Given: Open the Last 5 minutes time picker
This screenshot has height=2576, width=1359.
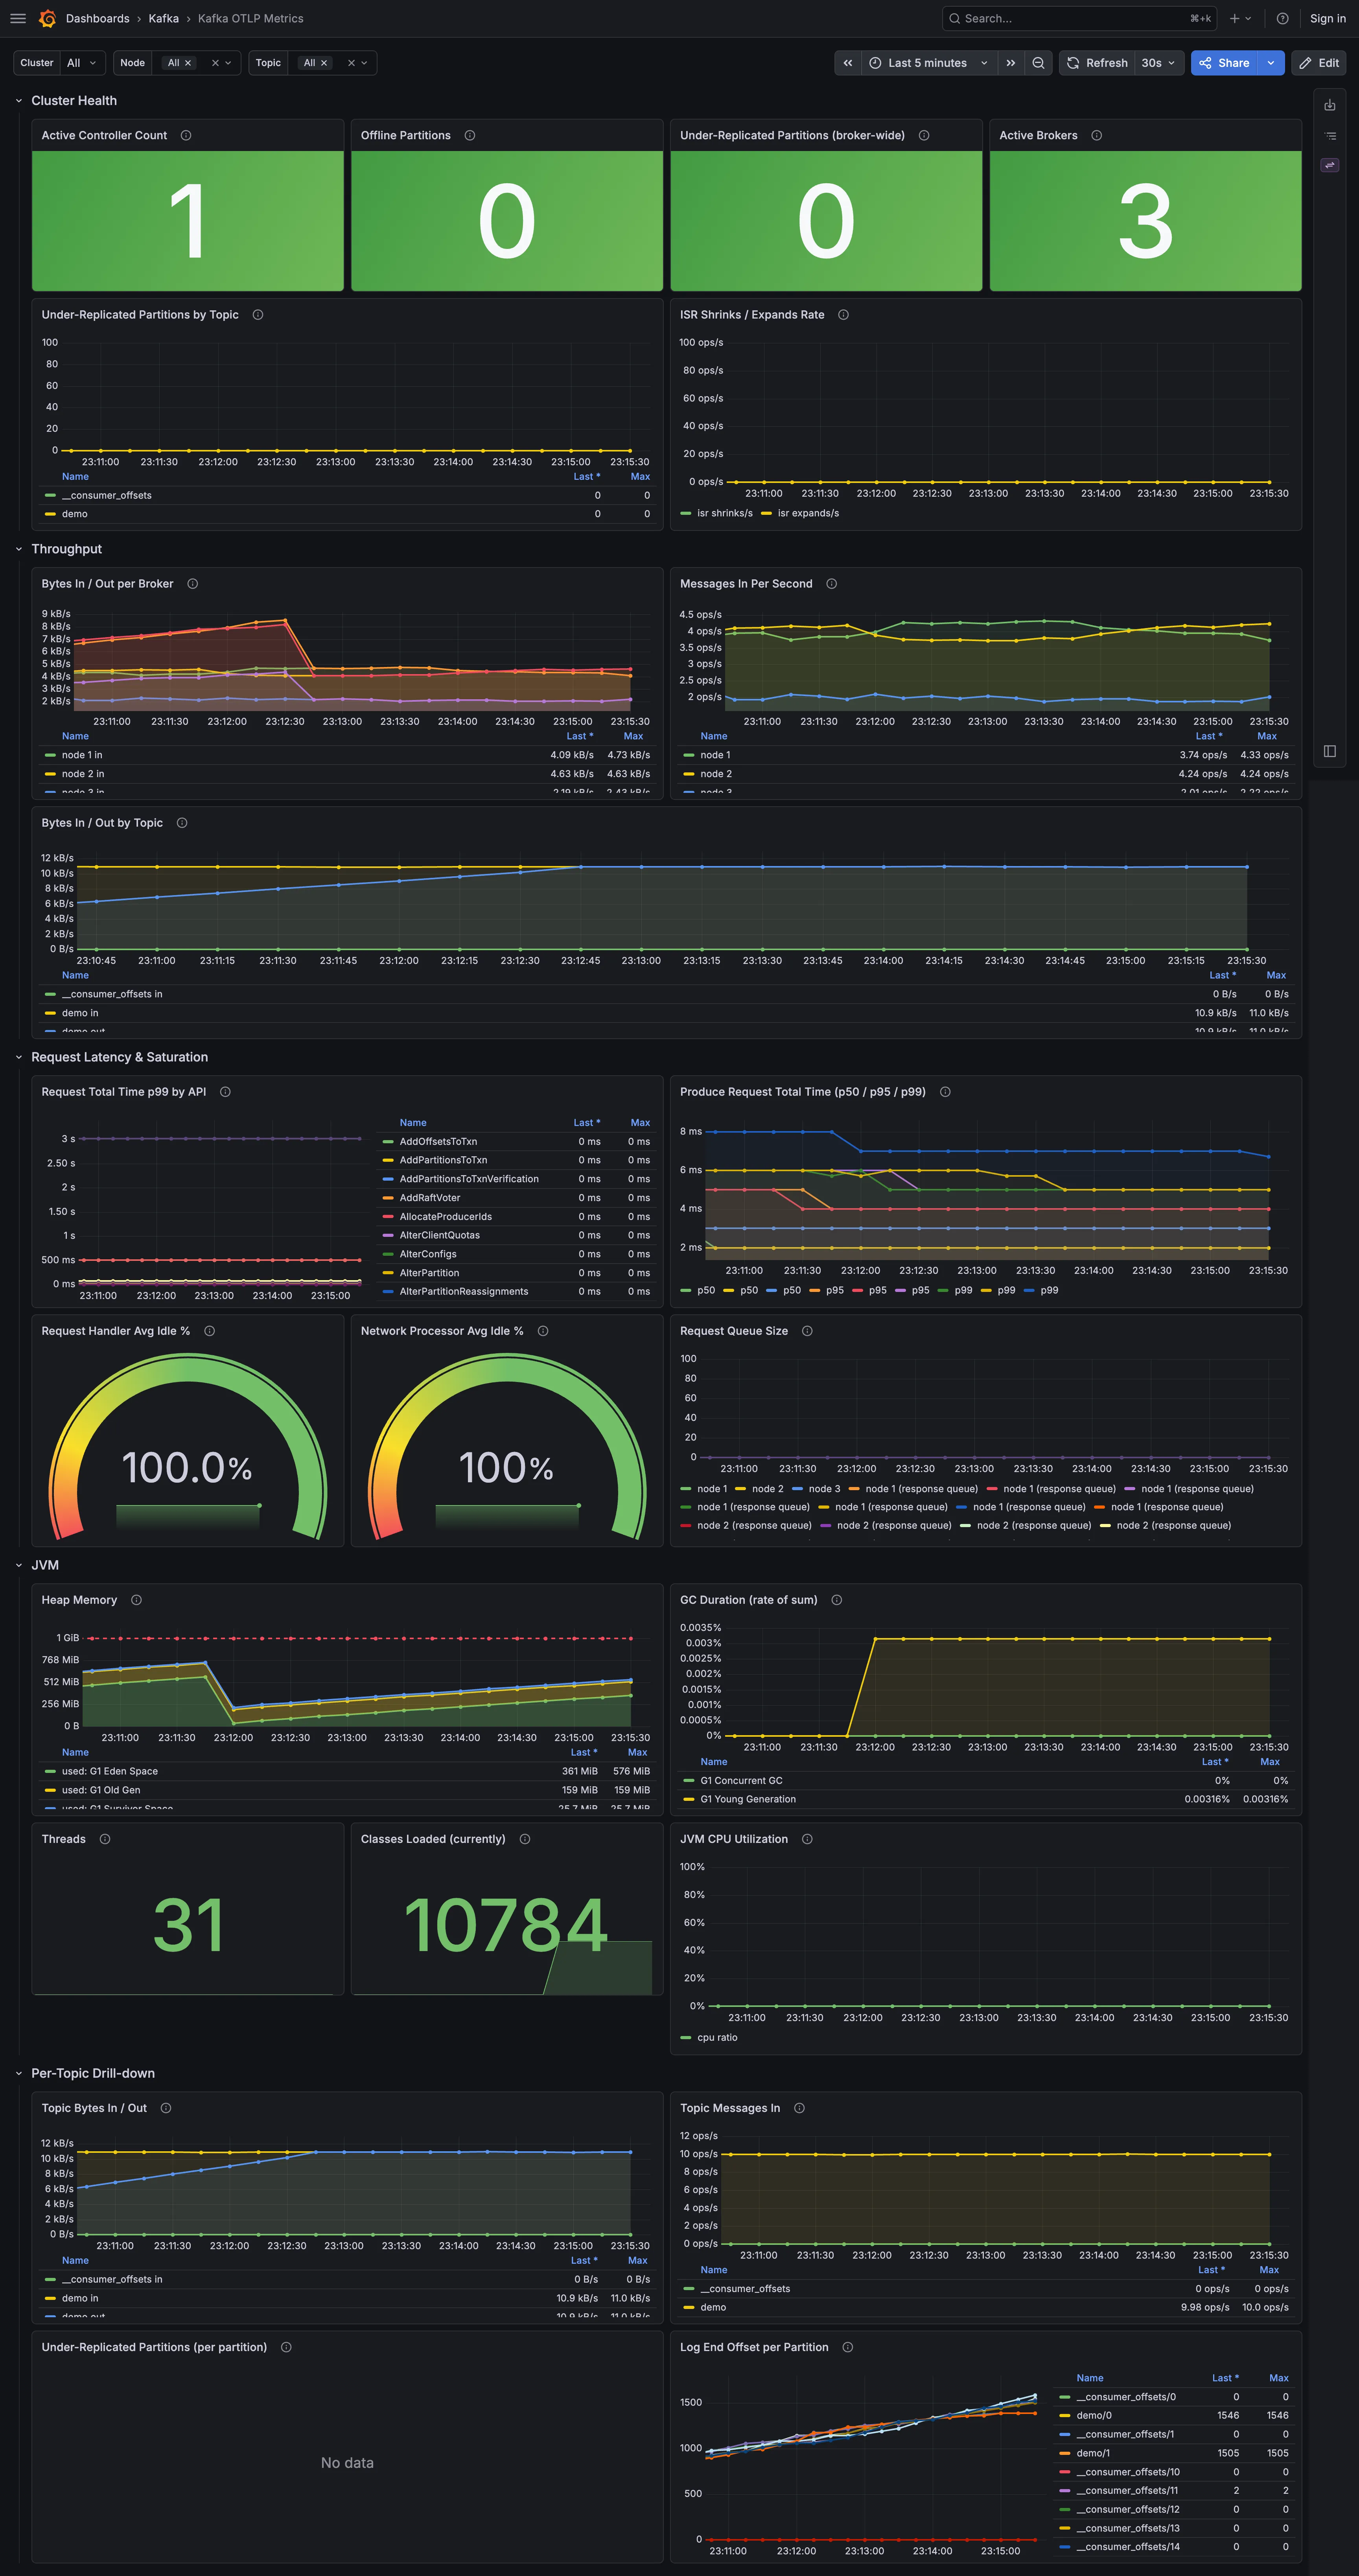Looking at the screenshot, I should click(929, 63).
